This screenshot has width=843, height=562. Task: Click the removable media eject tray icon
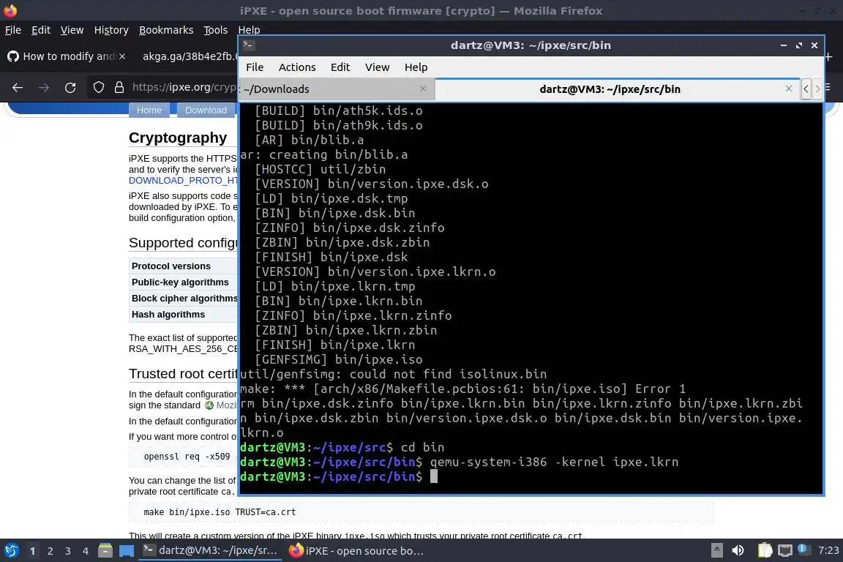(716, 551)
